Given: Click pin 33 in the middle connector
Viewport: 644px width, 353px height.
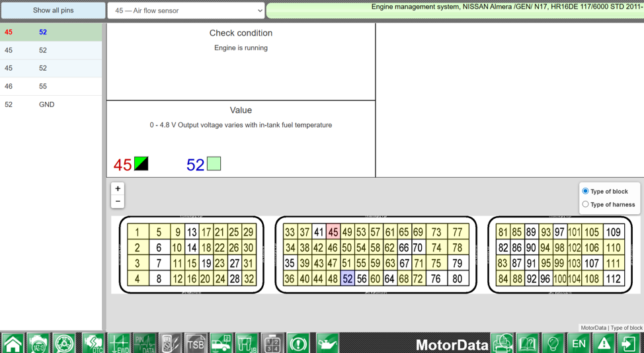Looking at the screenshot, I should tap(290, 232).
